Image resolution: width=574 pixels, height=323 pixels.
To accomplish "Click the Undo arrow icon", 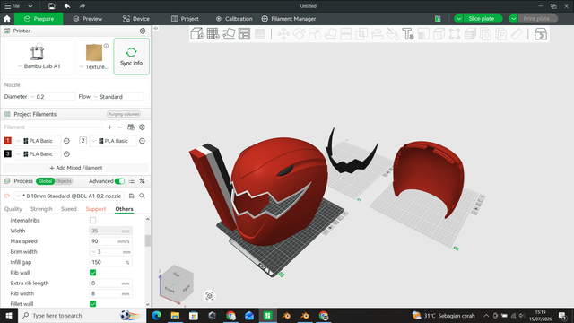I will tap(67, 6).
